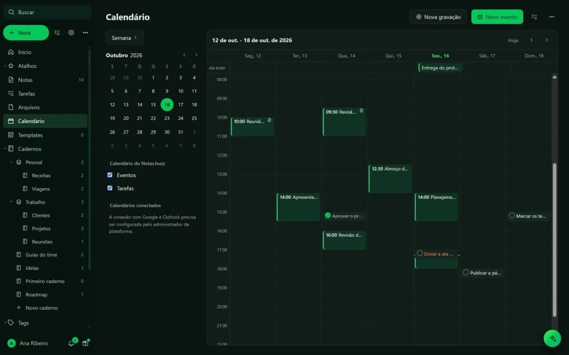Open the sidebar more options menu

point(85,33)
